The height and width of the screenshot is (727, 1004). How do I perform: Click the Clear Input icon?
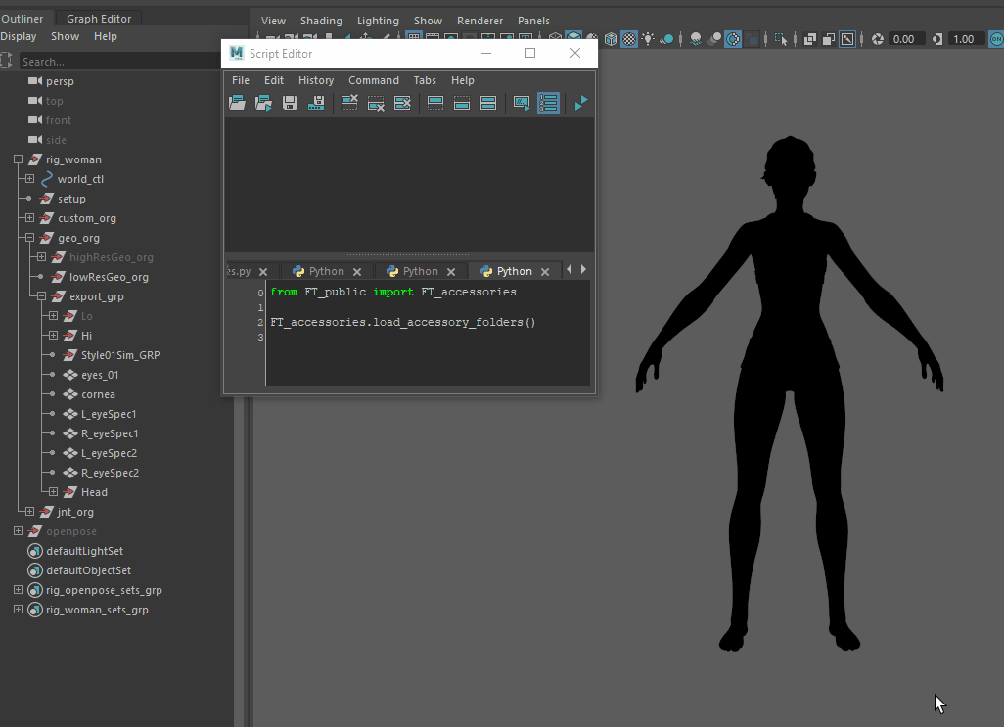[376, 103]
